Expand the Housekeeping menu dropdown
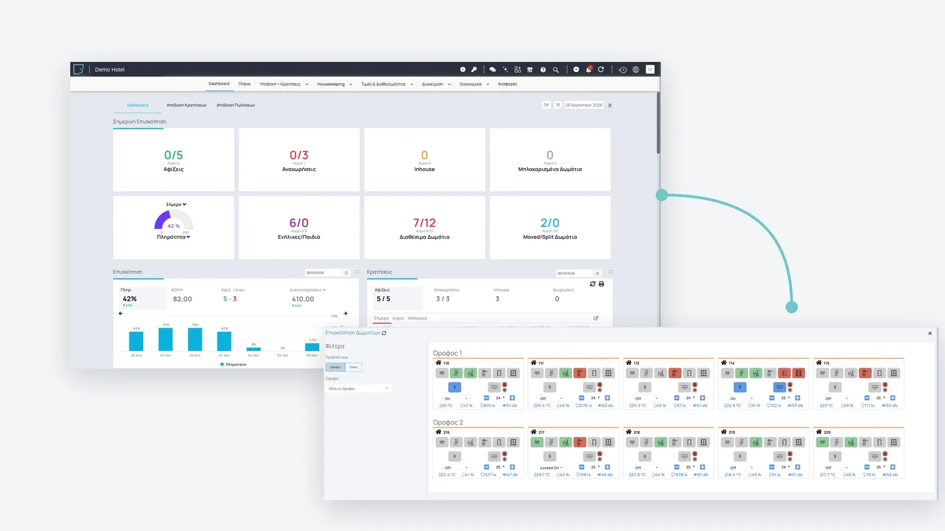 [x=334, y=84]
